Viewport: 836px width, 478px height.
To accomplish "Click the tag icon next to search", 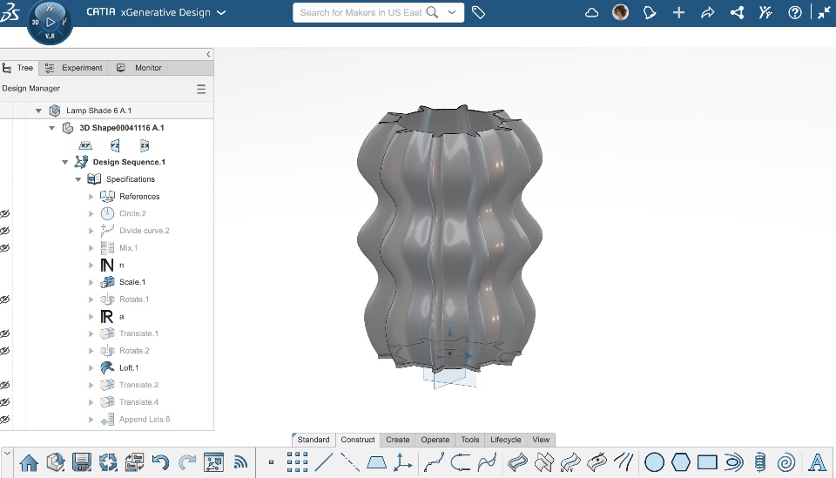I will 478,13.
